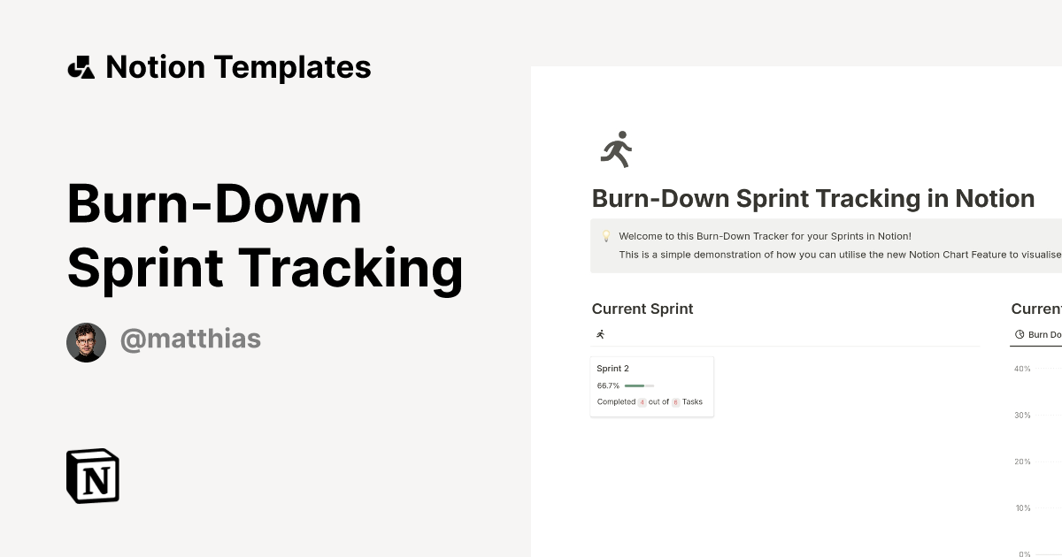1062x557 pixels.
Task: Click the total tasks count badge showing 6
Action: click(x=675, y=402)
